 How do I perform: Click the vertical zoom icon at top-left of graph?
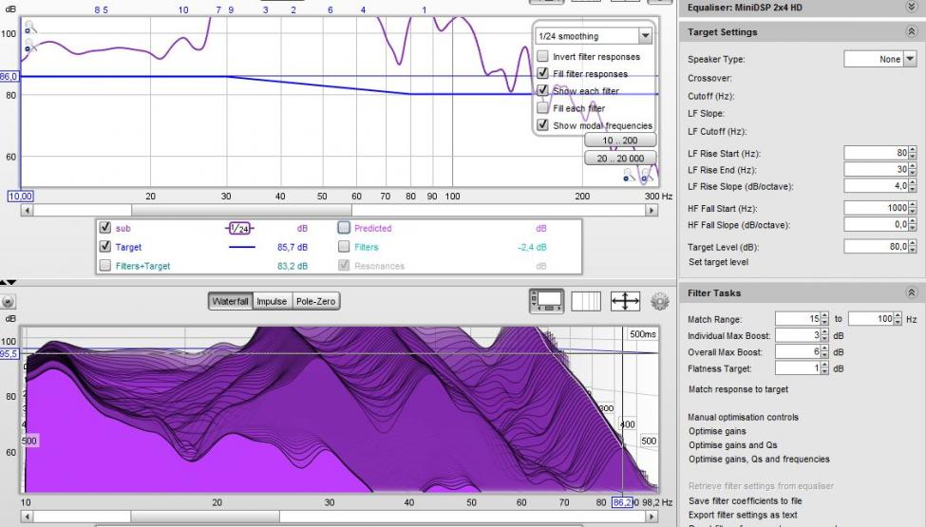(28, 28)
